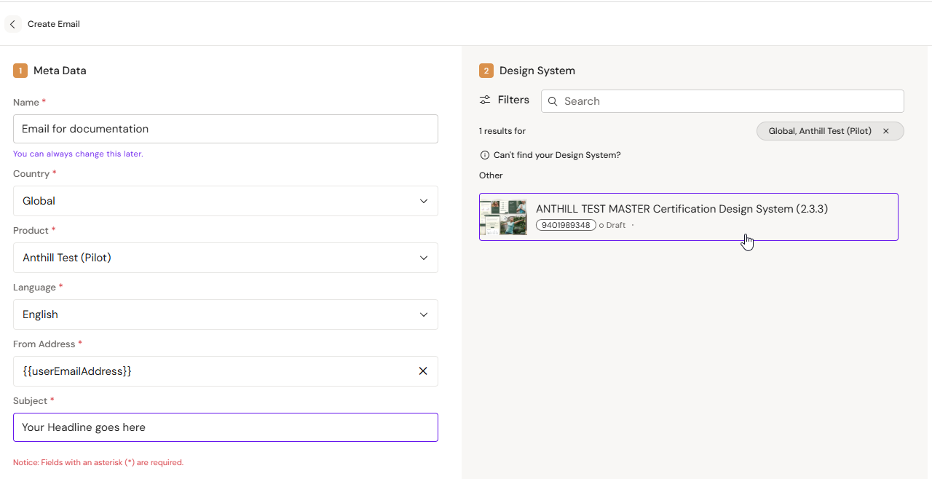The width and height of the screenshot is (932, 479).
Task: Click into the Design System search box
Action: pos(722,101)
